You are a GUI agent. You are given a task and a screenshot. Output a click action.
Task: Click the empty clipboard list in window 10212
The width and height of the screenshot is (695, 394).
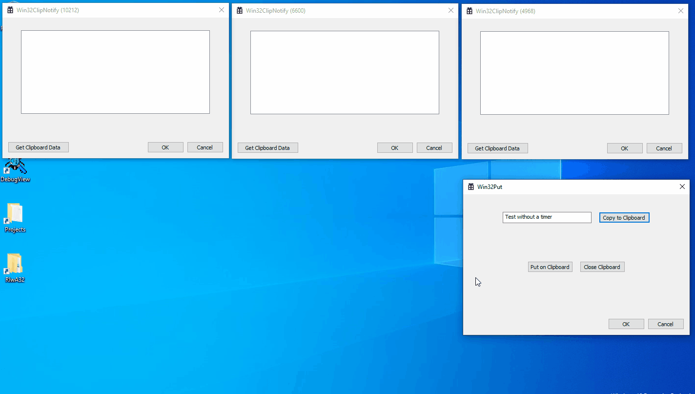pyautogui.click(x=115, y=72)
